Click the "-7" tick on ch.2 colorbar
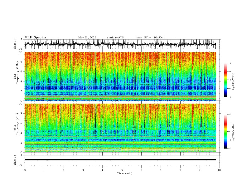 pos(230,149)
